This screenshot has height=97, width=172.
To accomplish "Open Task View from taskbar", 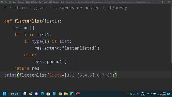I will click(x=25, y=94).
